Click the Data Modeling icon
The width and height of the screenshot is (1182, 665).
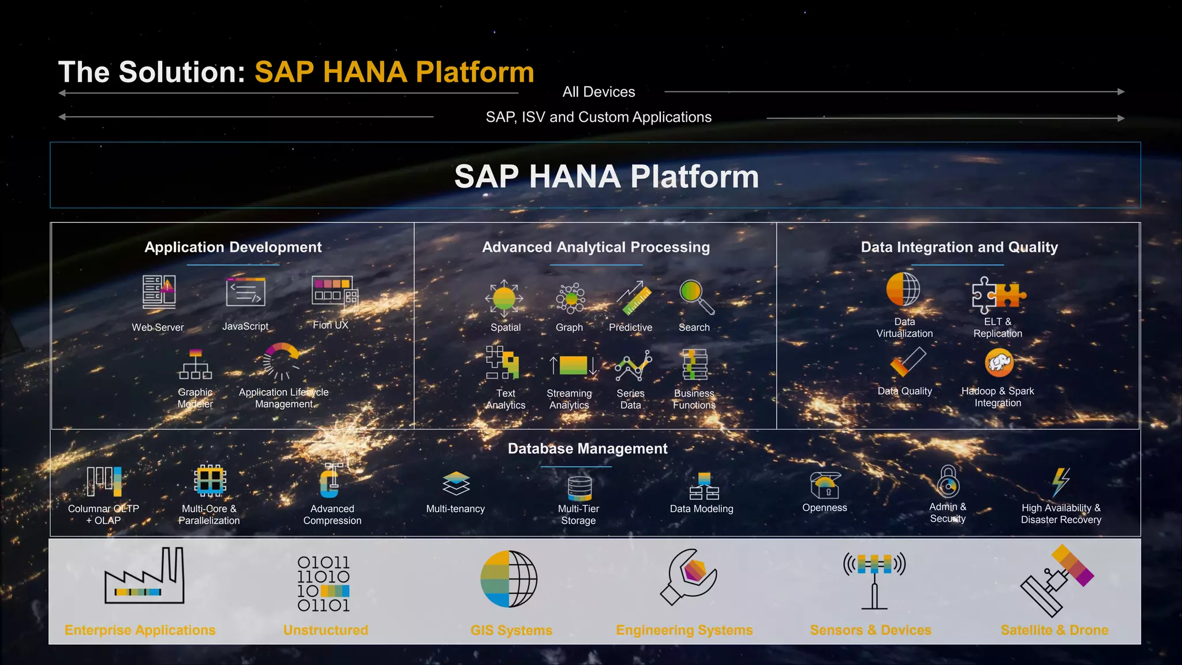(x=704, y=486)
